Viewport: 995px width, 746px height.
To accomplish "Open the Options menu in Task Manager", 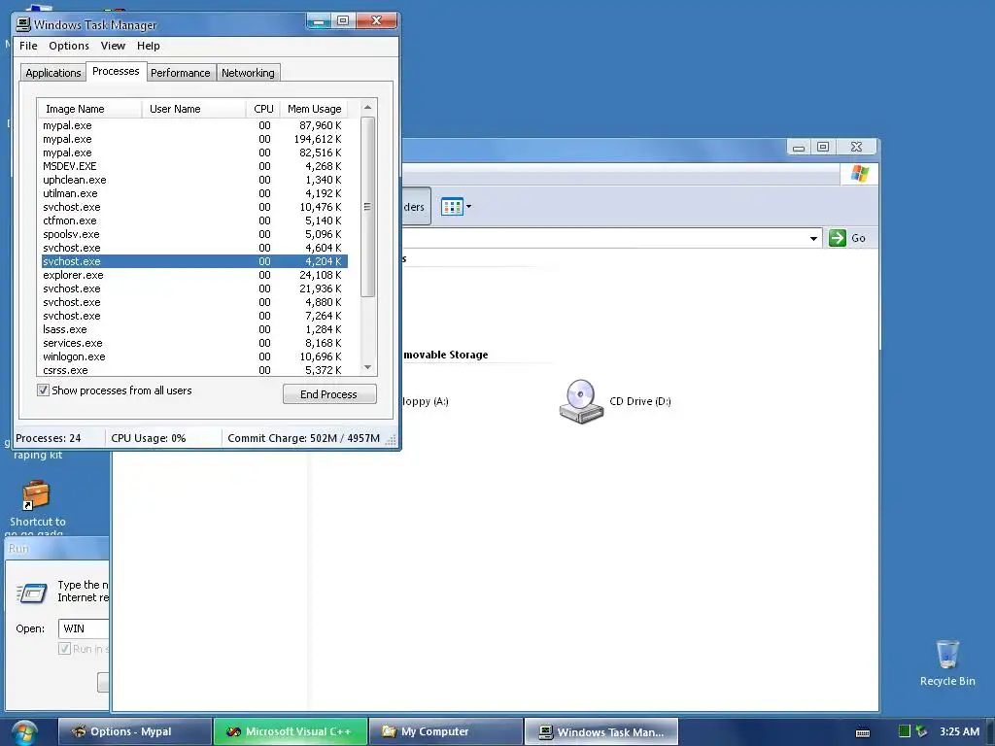I will coord(69,46).
